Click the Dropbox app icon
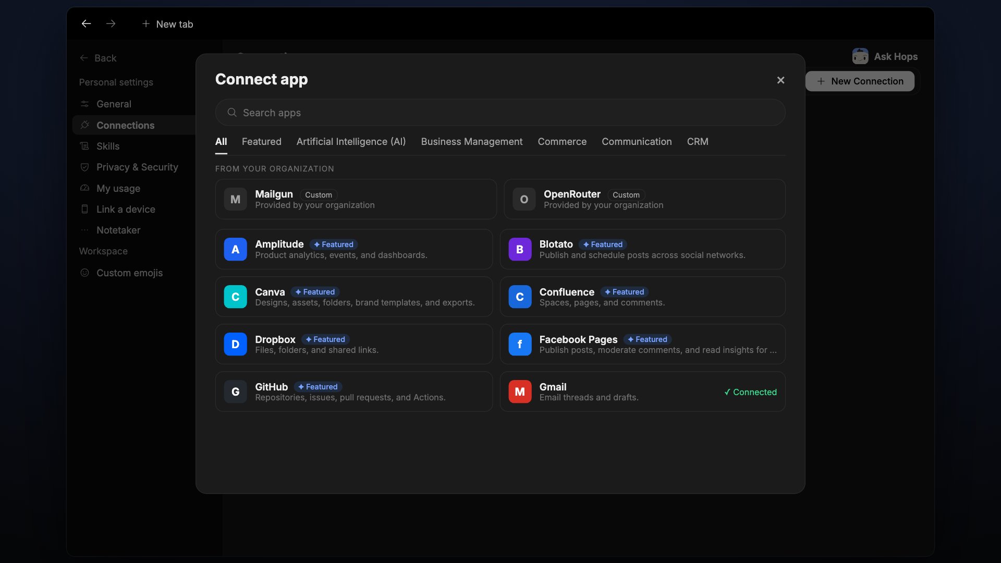The height and width of the screenshot is (563, 1001). (x=235, y=344)
